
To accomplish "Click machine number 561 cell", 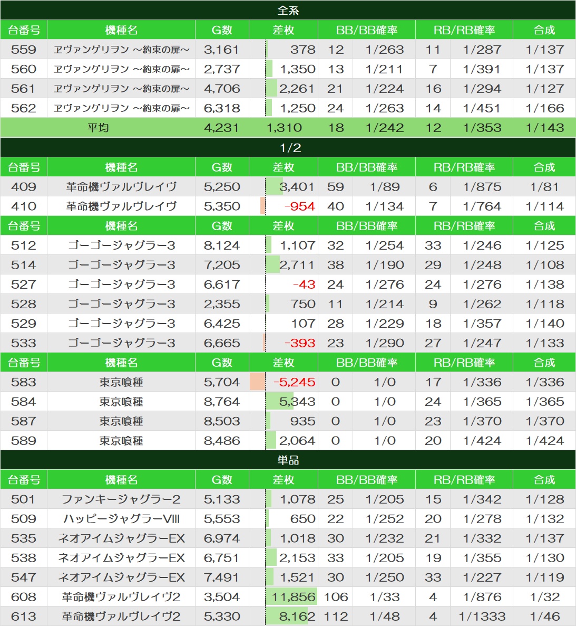I will 24,89.
